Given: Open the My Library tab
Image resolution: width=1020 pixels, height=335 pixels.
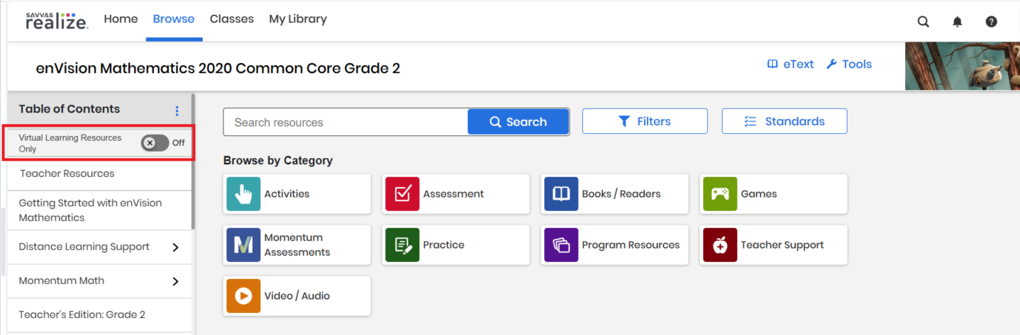Looking at the screenshot, I should [x=298, y=19].
